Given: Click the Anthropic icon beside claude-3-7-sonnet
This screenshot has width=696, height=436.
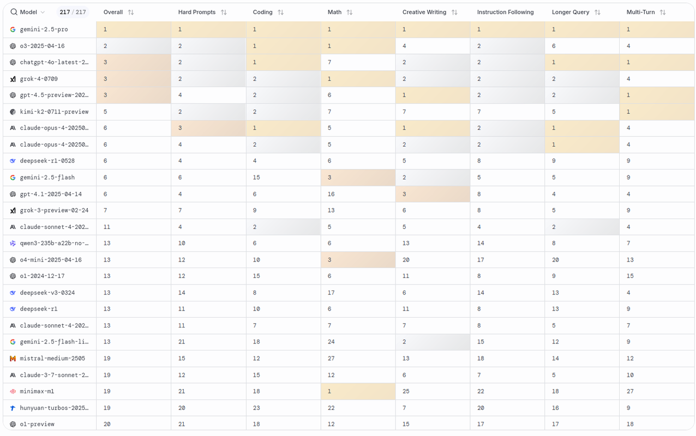Looking at the screenshot, I should click(x=13, y=375).
